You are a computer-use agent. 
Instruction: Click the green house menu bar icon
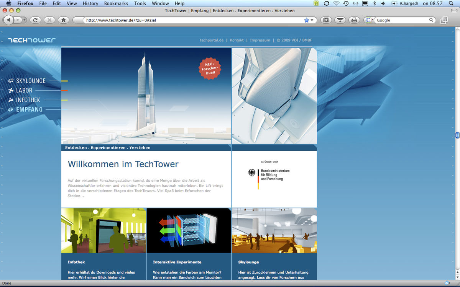point(316,3)
